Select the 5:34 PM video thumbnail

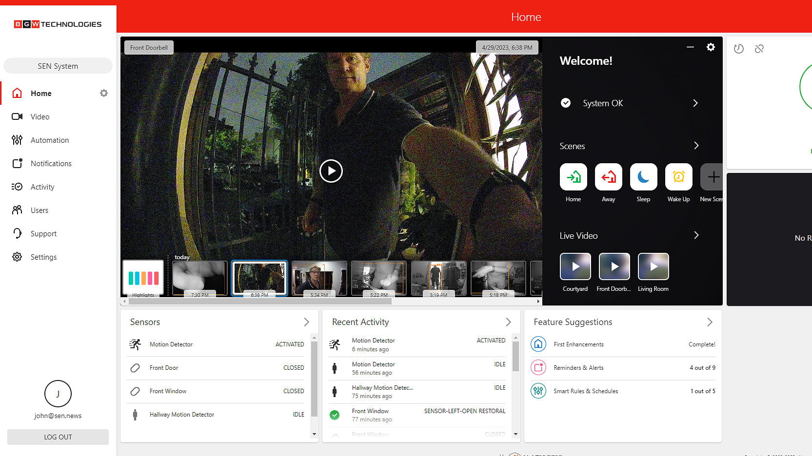pos(319,278)
